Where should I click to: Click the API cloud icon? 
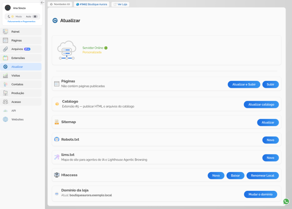[6, 111]
